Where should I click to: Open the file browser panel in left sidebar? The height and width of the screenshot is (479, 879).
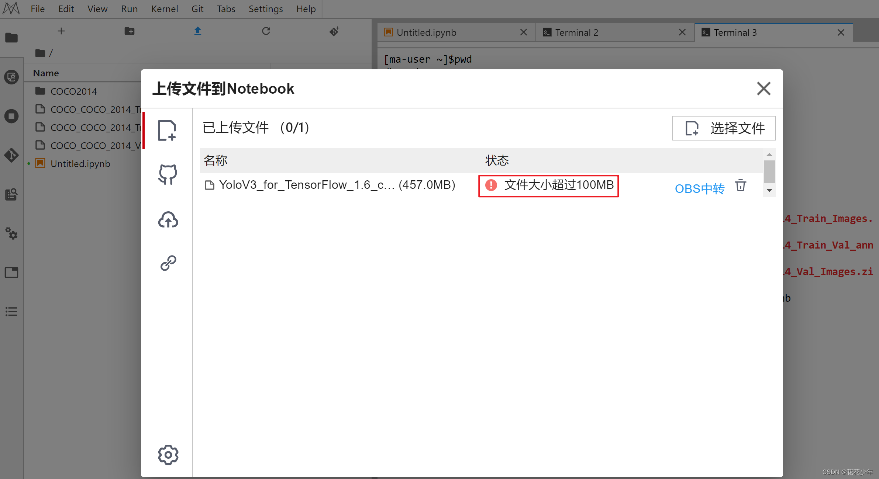(x=11, y=38)
